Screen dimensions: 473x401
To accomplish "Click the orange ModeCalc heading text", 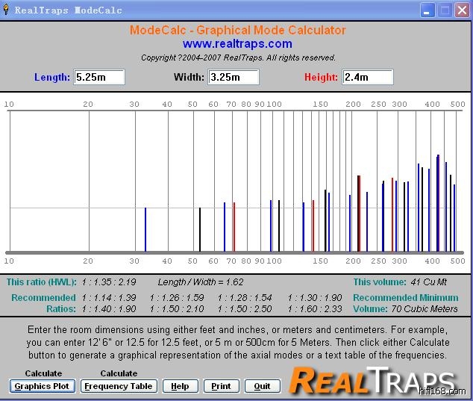I will click(x=237, y=31).
